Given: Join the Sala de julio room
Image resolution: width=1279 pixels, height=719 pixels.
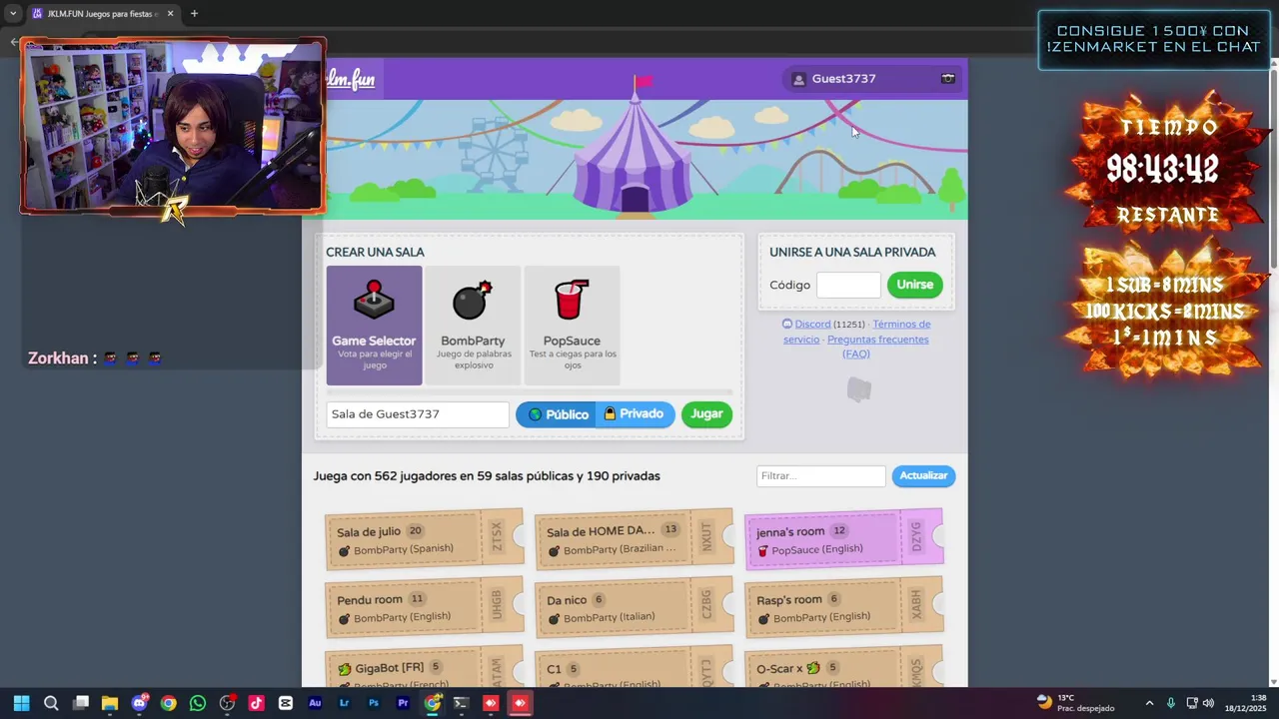Looking at the screenshot, I should tap(425, 539).
